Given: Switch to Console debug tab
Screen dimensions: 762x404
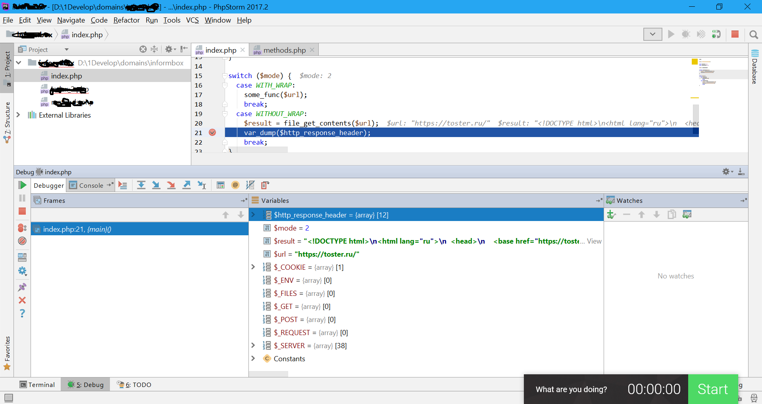Looking at the screenshot, I should [91, 185].
